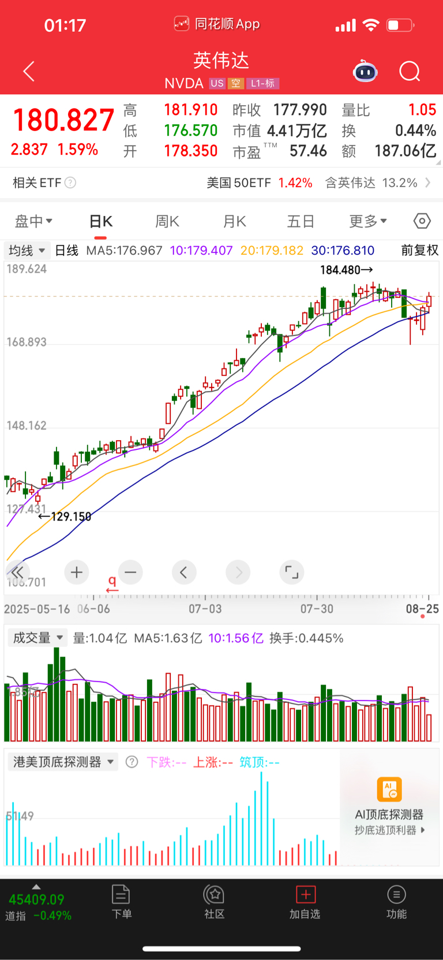Tap 市值 4.41万亿 value
The height and width of the screenshot is (960, 443).
click(x=280, y=131)
